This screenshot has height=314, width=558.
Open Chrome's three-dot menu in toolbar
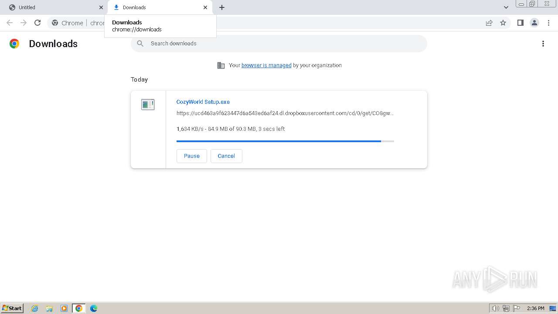point(548,23)
